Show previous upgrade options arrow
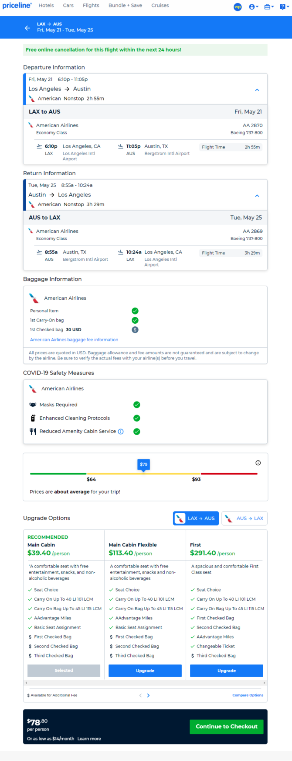Image resolution: width=292 pixels, height=761 pixels. pos(140,695)
